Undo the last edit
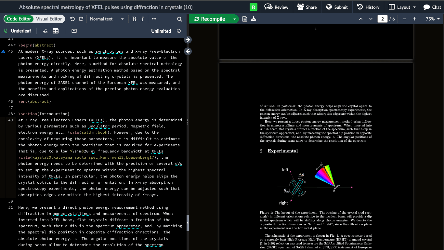444x250 pixels. pyautogui.click(x=72, y=19)
